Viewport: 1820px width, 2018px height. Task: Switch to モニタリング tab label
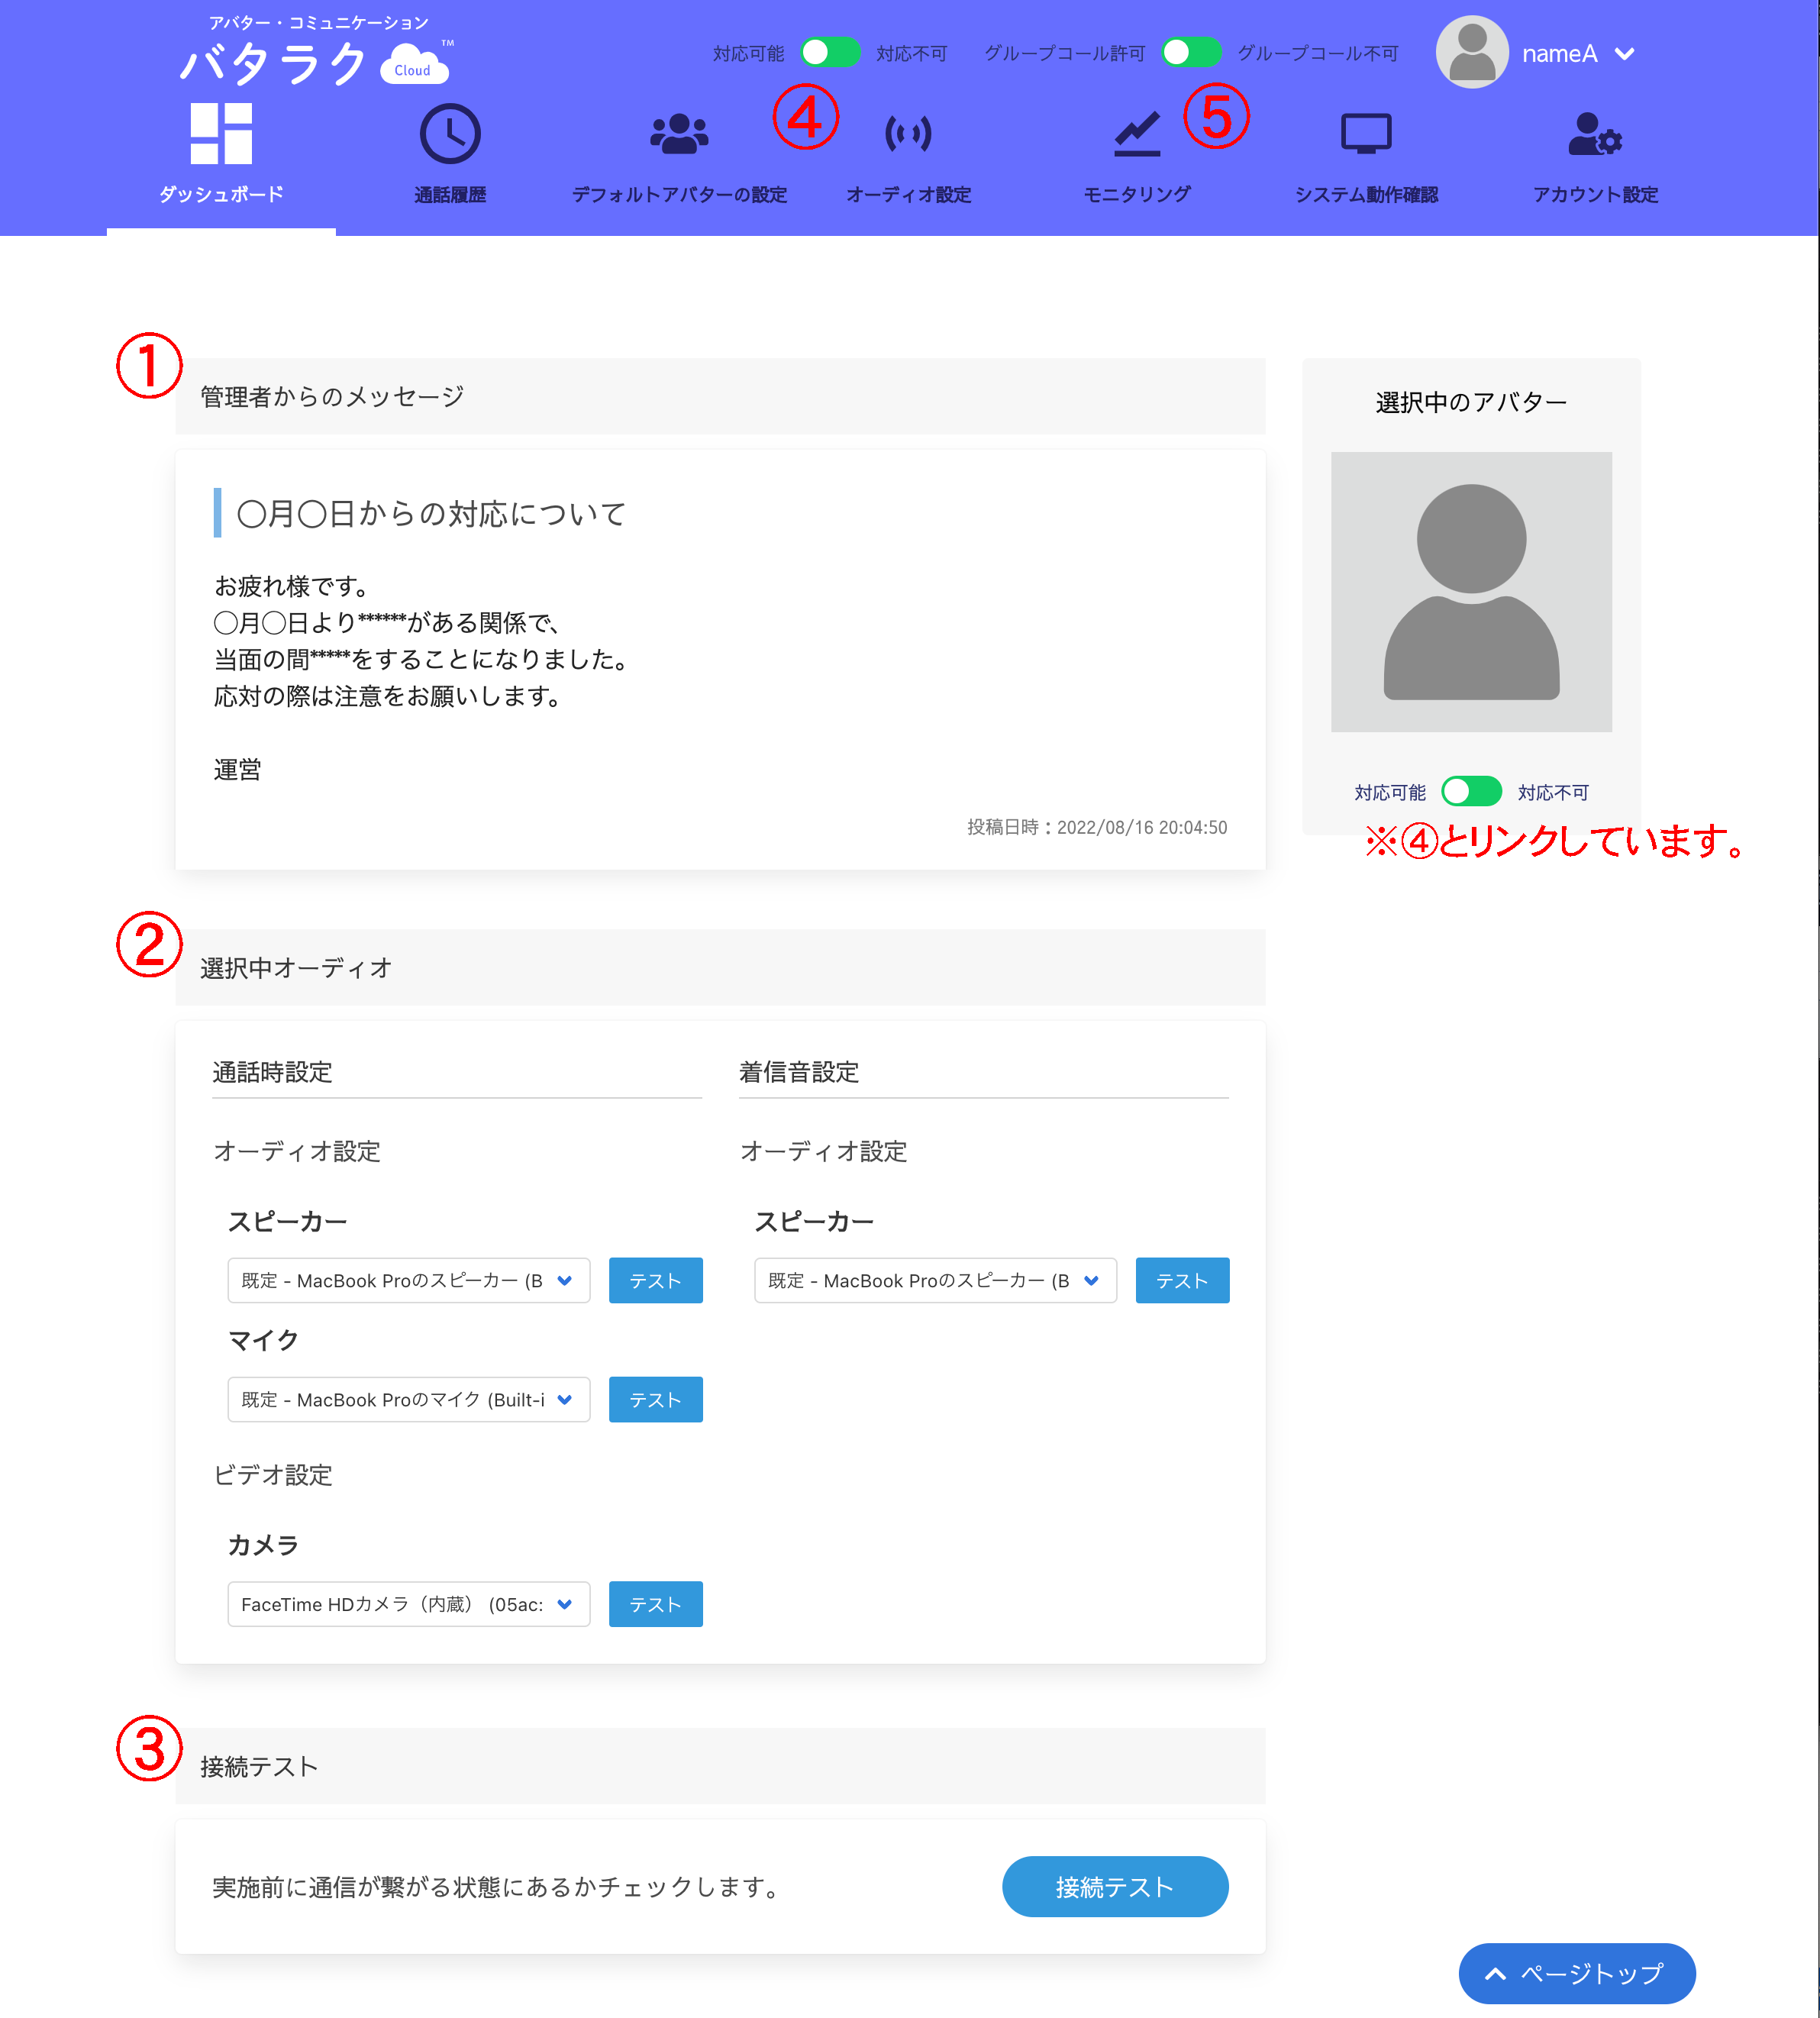coord(1137,195)
